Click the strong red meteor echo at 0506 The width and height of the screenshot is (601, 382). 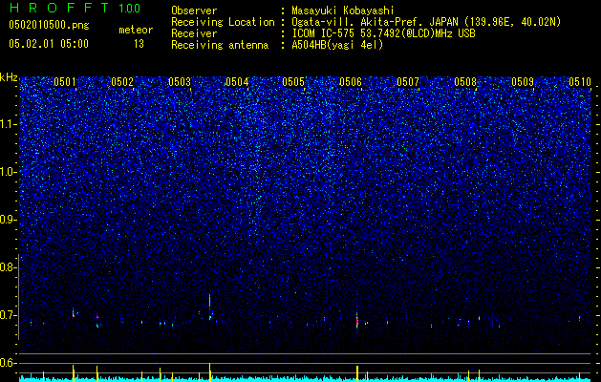[x=357, y=319]
